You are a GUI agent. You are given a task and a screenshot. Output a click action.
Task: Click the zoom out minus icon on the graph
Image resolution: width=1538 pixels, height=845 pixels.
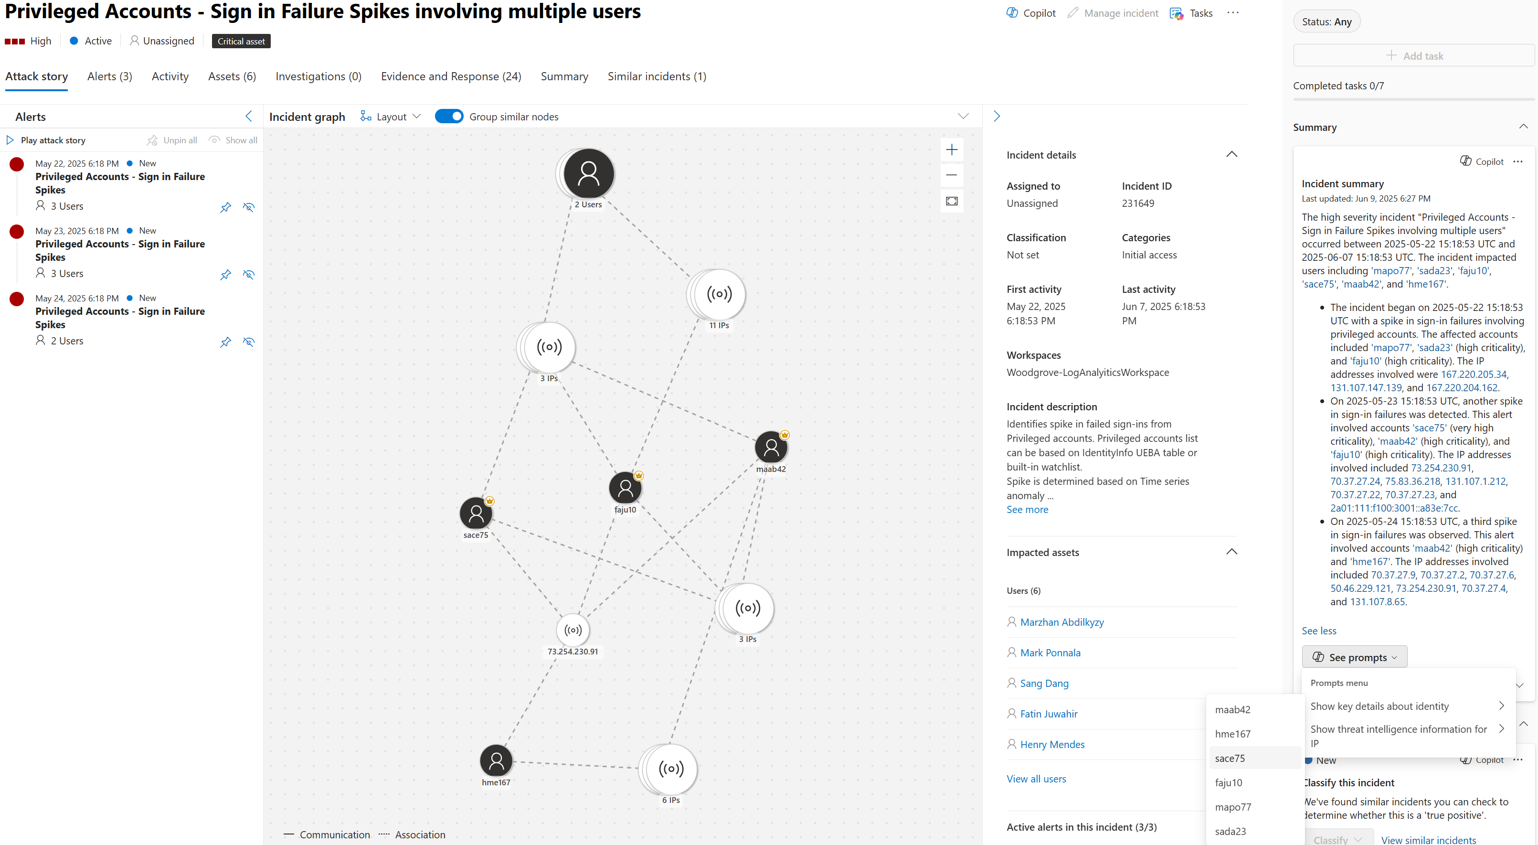(952, 175)
